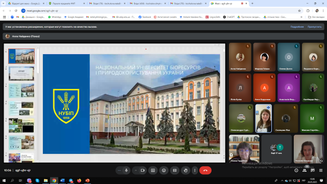Select slide 4 thumbnail in presentation panel
The height and width of the screenshot is (184, 327).
21,108
